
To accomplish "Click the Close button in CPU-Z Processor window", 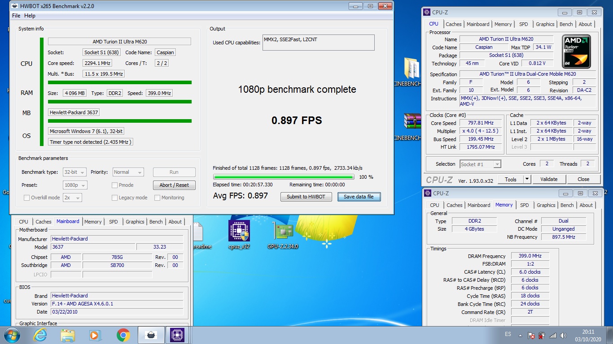I will (583, 179).
